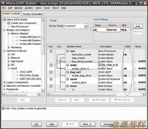The height and width of the screenshot is (129, 148).
Task: Click the module table scroll right arrow
Action: click(x=144, y=94)
